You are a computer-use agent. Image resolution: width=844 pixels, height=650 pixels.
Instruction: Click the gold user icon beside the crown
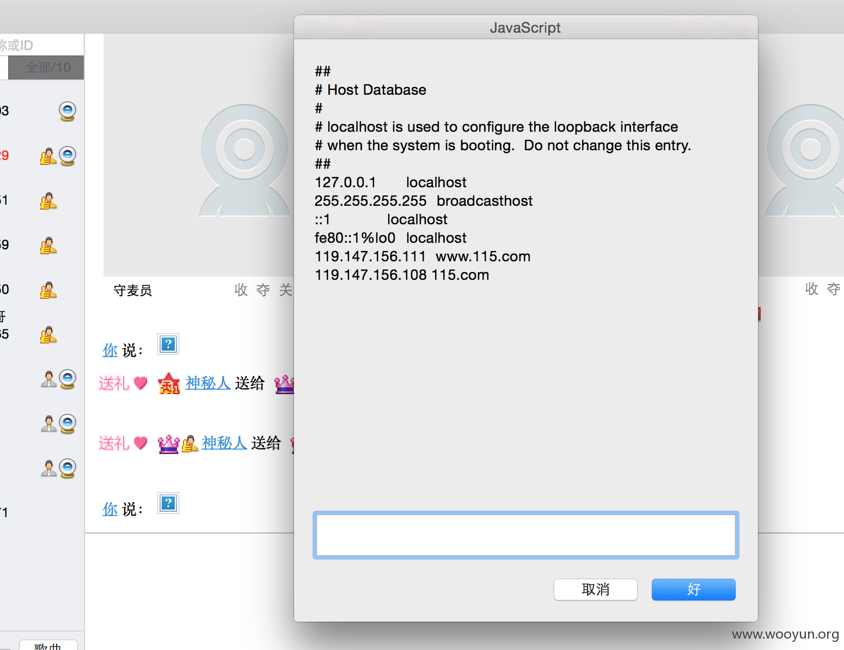[189, 444]
